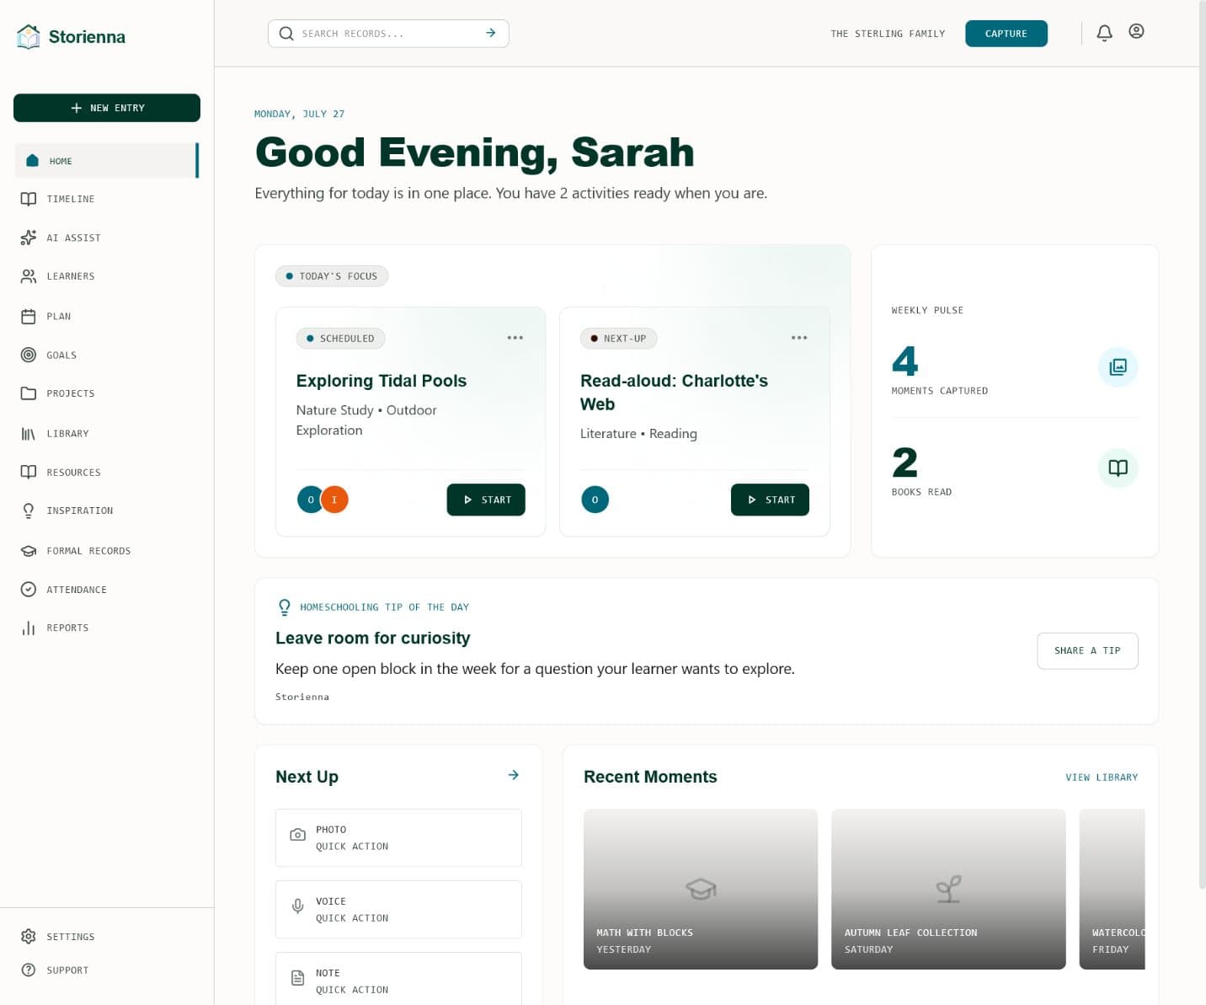Click the Search Records input field

coord(388,34)
